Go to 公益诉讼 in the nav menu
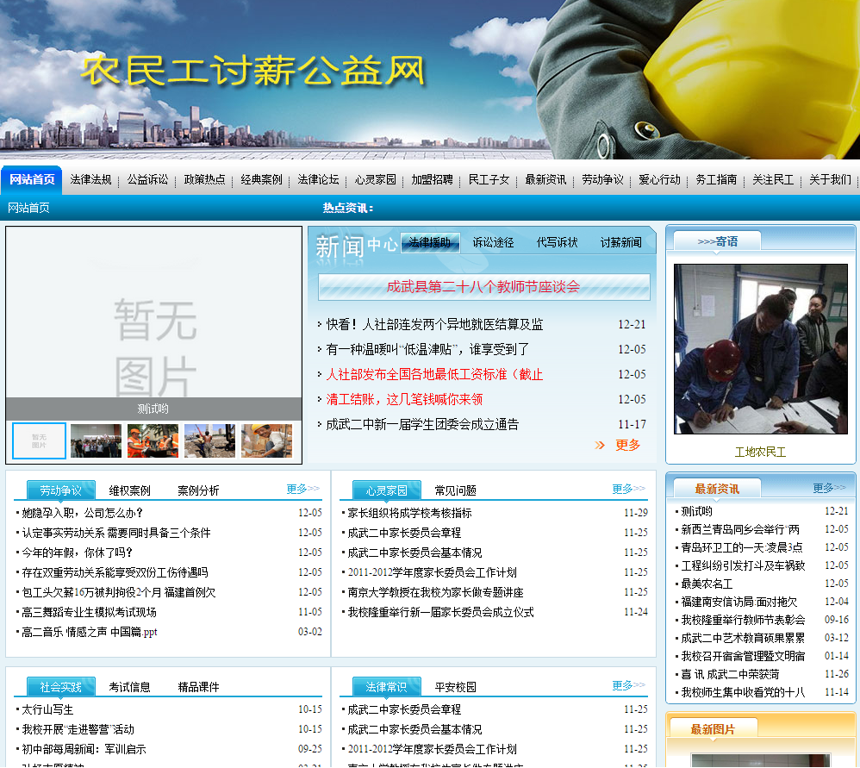Image resolution: width=860 pixels, height=768 pixels. click(x=147, y=179)
